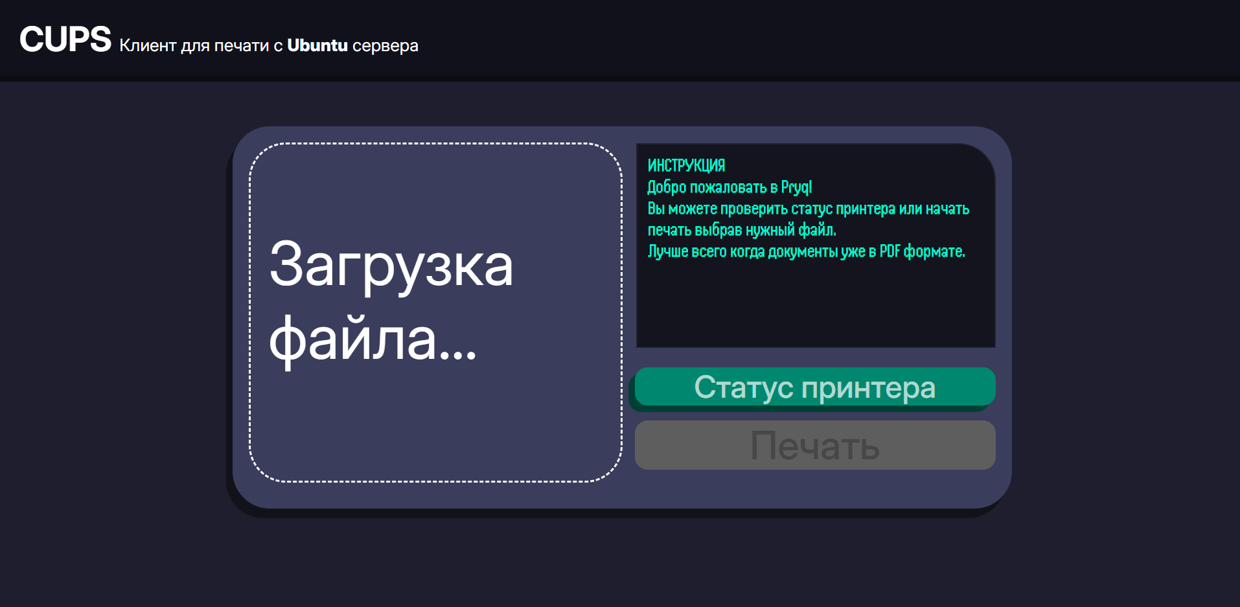Click "статус принтера" phrase in instruction text
Viewport: 1240px width, 607px height.
pyautogui.click(x=843, y=209)
